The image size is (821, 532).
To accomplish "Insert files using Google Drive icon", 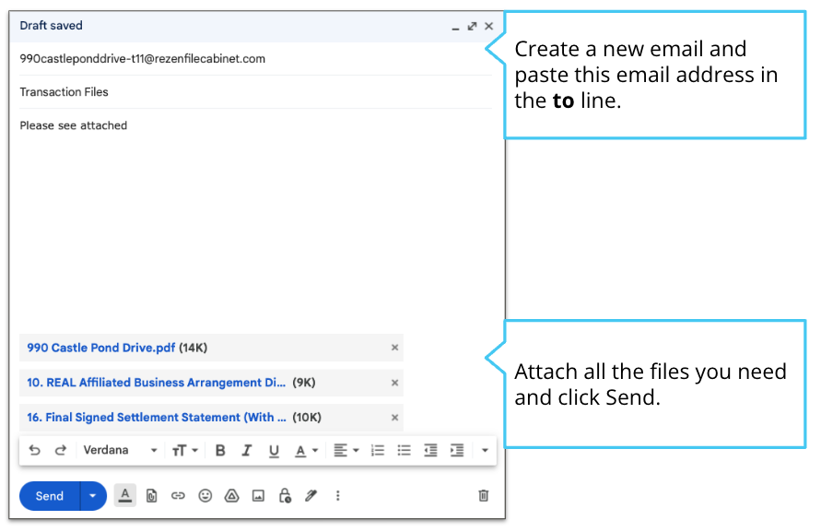I will (231, 496).
